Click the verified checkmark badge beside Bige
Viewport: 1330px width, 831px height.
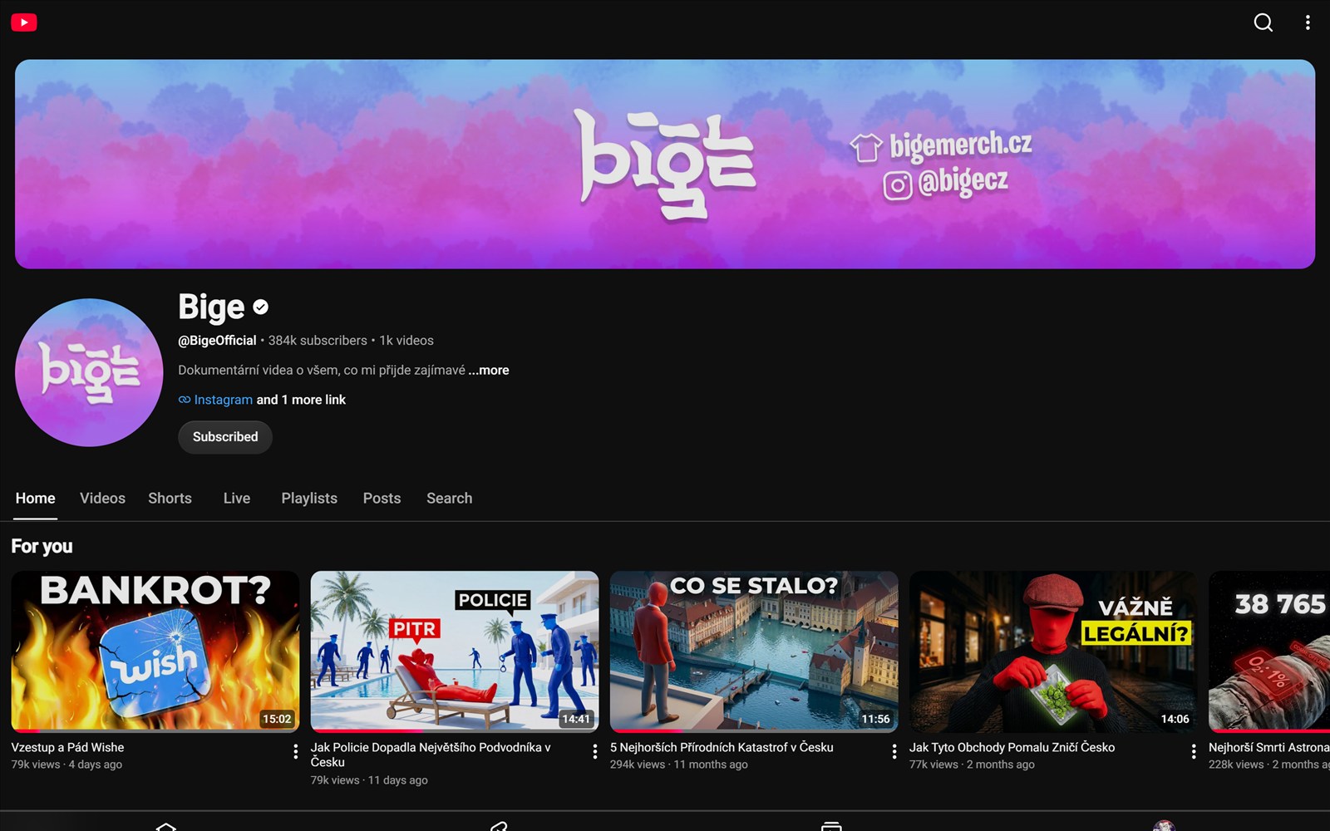(261, 307)
